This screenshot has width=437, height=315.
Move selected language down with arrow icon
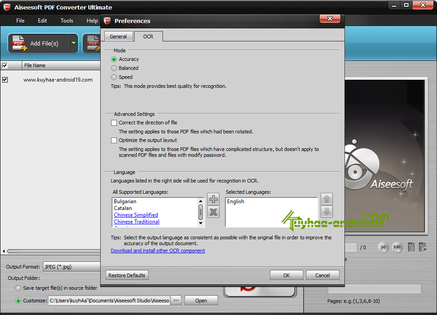click(x=327, y=211)
